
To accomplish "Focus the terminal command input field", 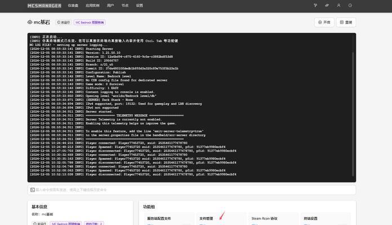I will pos(191,190).
